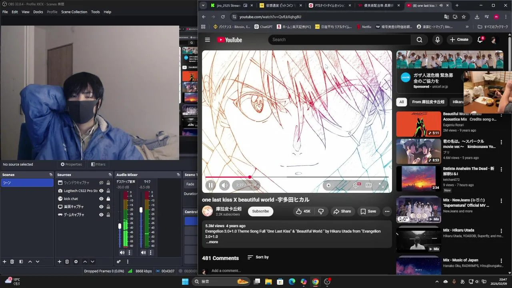
Task: Switch to jiro_2525 Stream Chrome tab
Action: pos(229,6)
